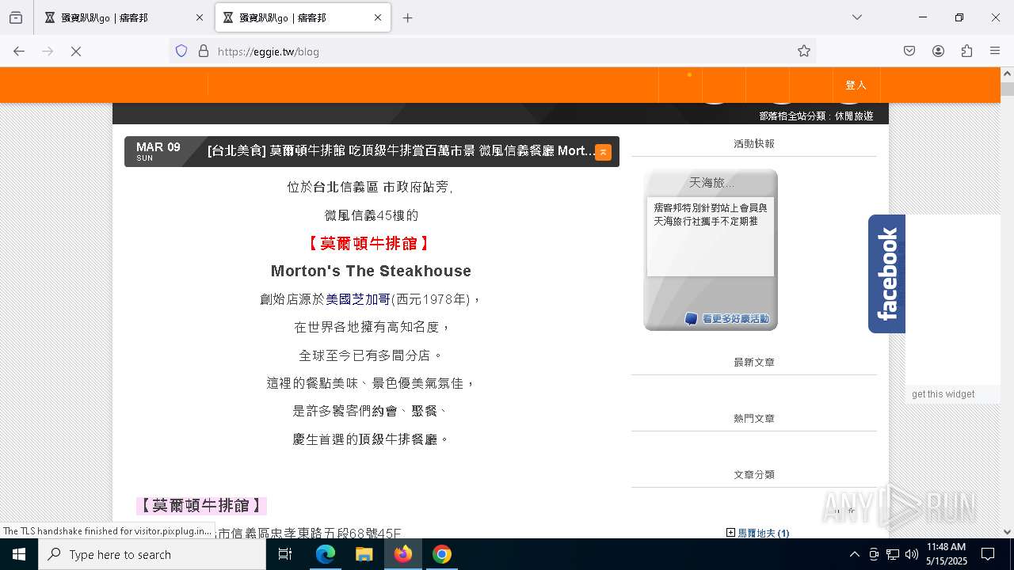Close the active 蛋寶趴趴go tab
This screenshot has width=1014, height=570.
point(378,17)
